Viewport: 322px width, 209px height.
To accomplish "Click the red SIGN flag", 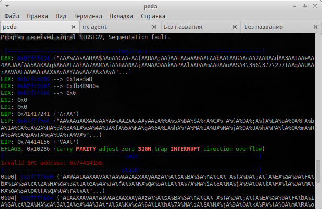I will click(144, 149).
